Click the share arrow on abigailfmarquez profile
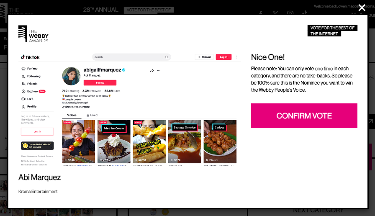 pos(152,70)
